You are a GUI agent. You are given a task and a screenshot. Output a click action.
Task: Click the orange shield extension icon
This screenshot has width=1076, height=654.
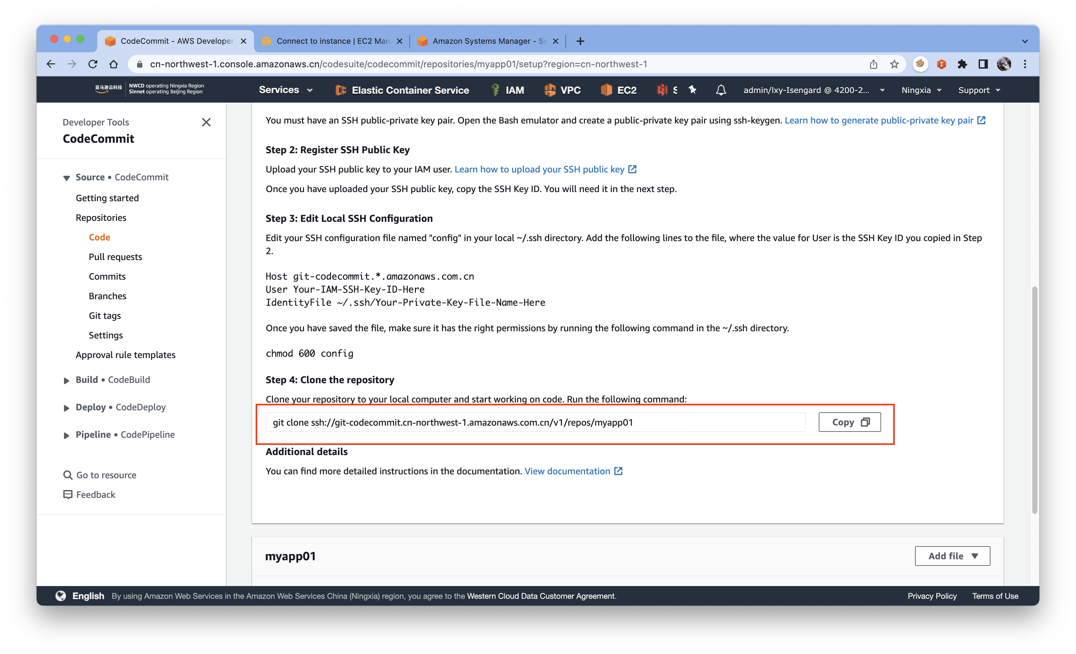point(942,64)
